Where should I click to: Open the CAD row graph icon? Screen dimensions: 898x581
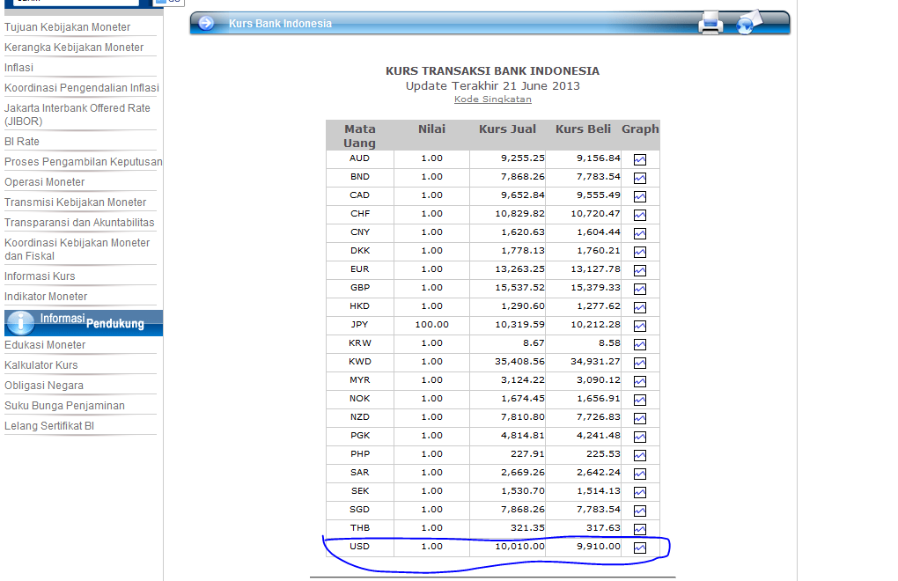coord(640,196)
